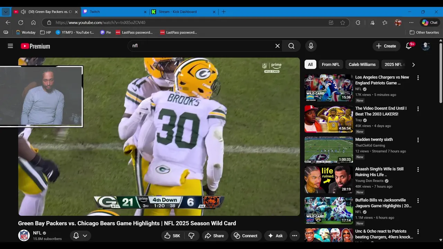Open the Edge profile avatar

(398, 22)
